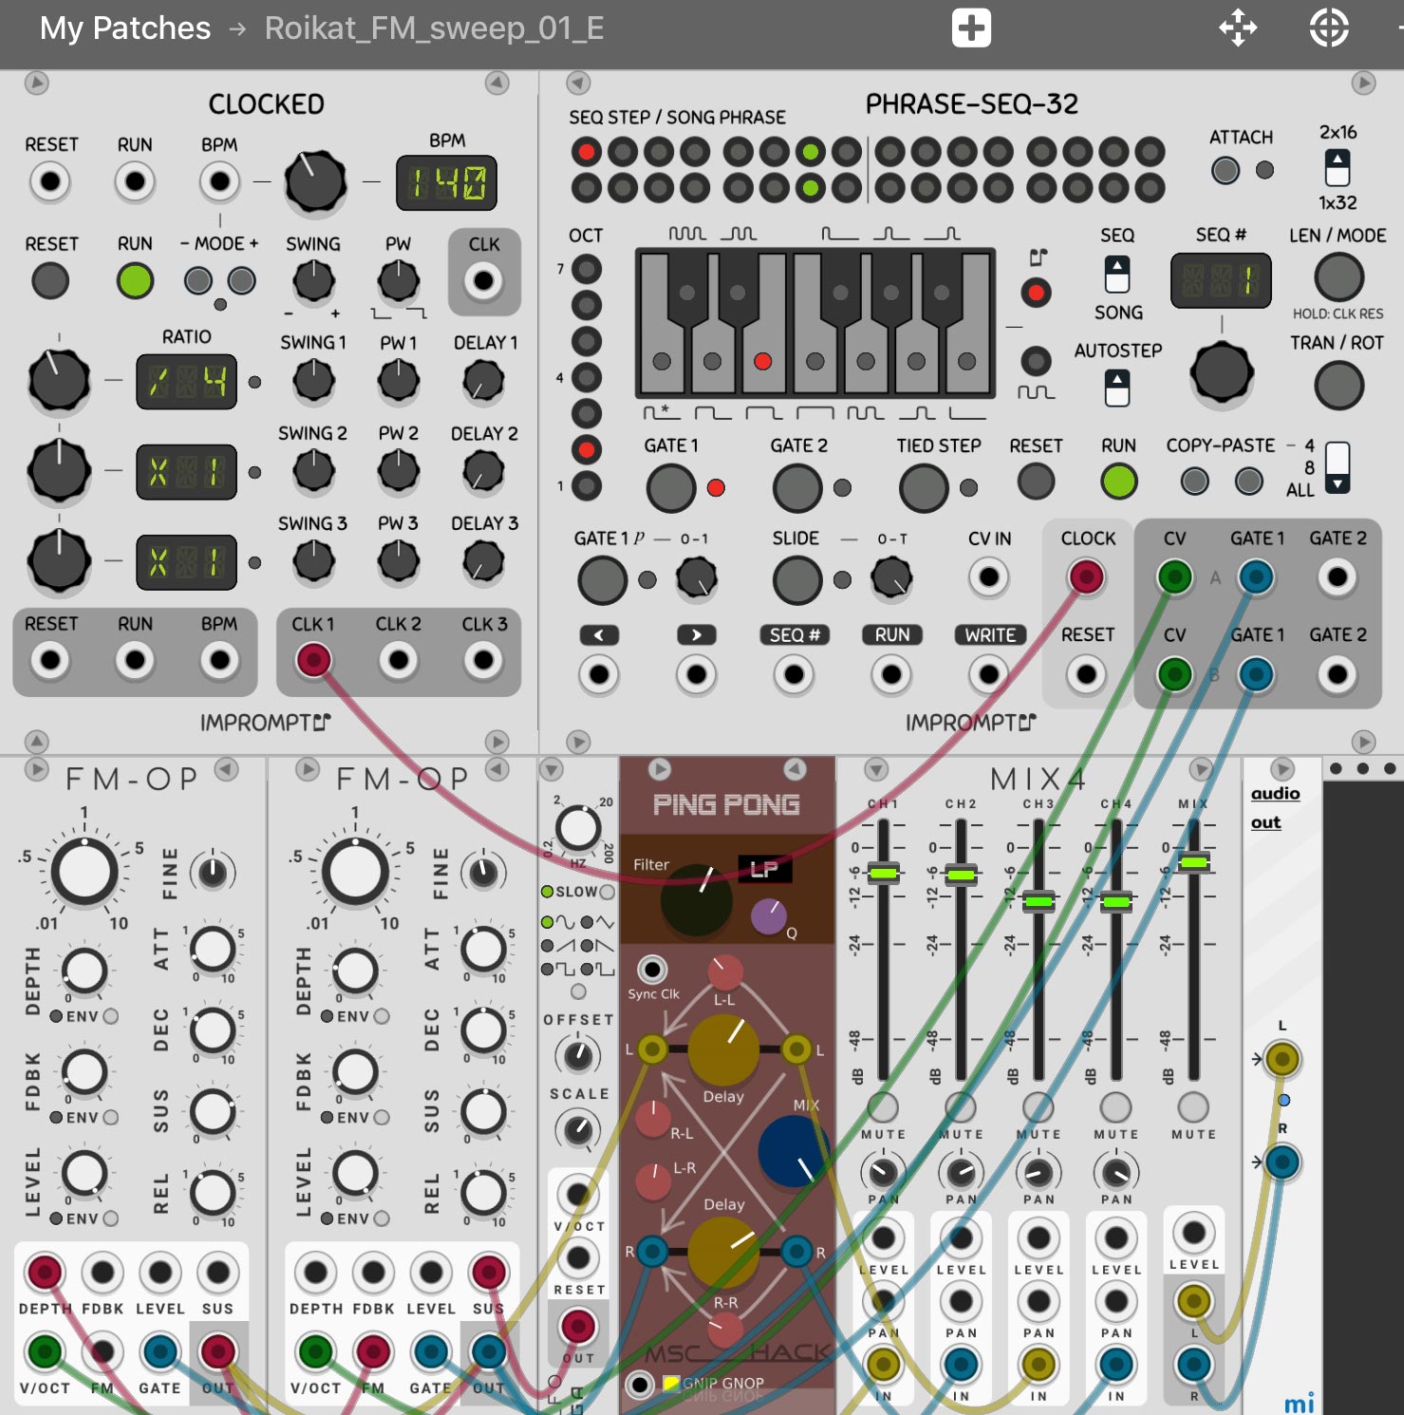Click the CH1 fader handle on MIX4
The image size is (1404, 1415).
tap(883, 873)
